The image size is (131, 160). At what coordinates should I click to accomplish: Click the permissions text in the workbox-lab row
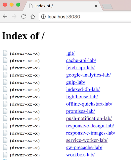(25, 155)
